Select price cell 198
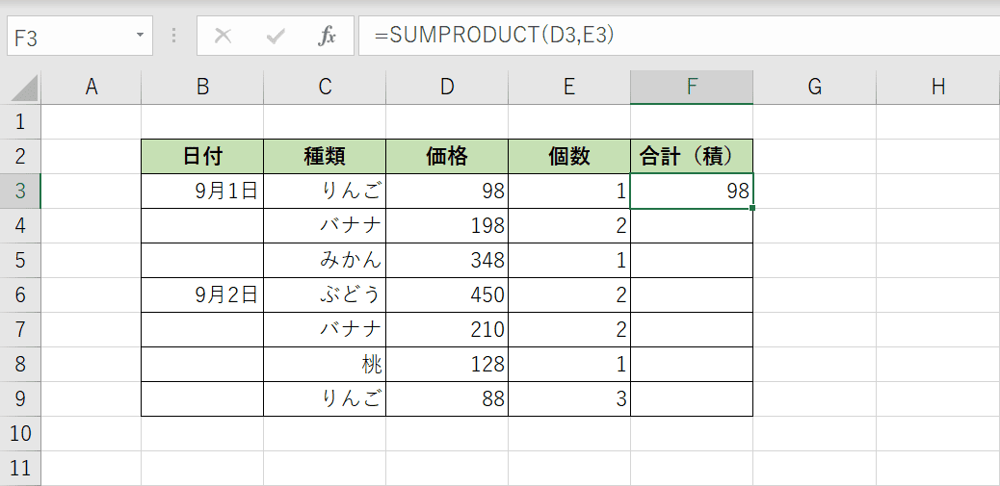The height and width of the screenshot is (486, 1000). (x=447, y=225)
